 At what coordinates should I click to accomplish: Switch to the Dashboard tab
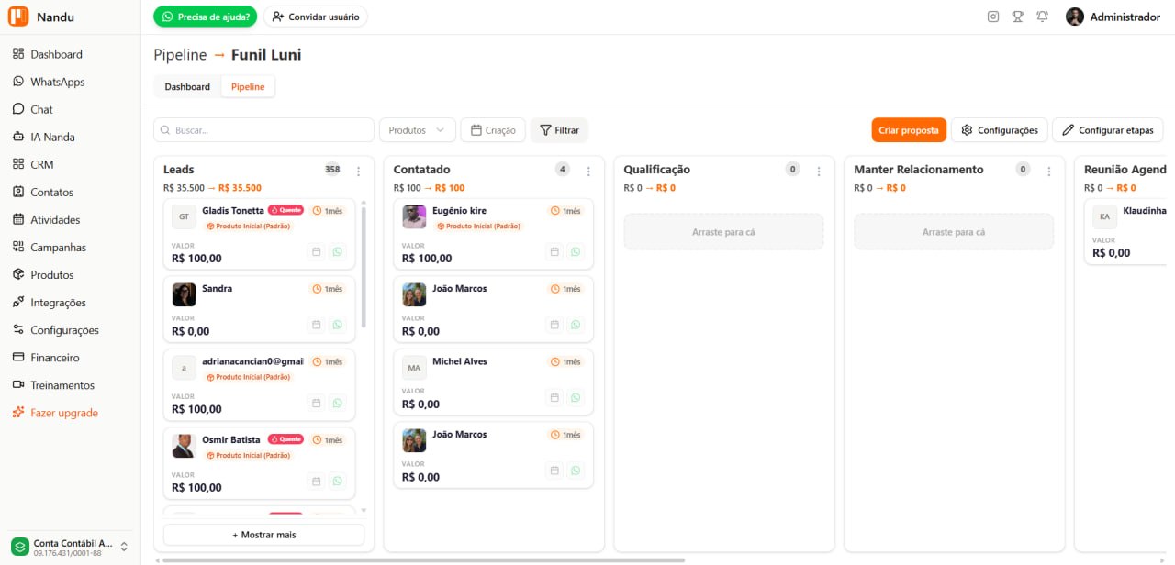tap(187, 87)
